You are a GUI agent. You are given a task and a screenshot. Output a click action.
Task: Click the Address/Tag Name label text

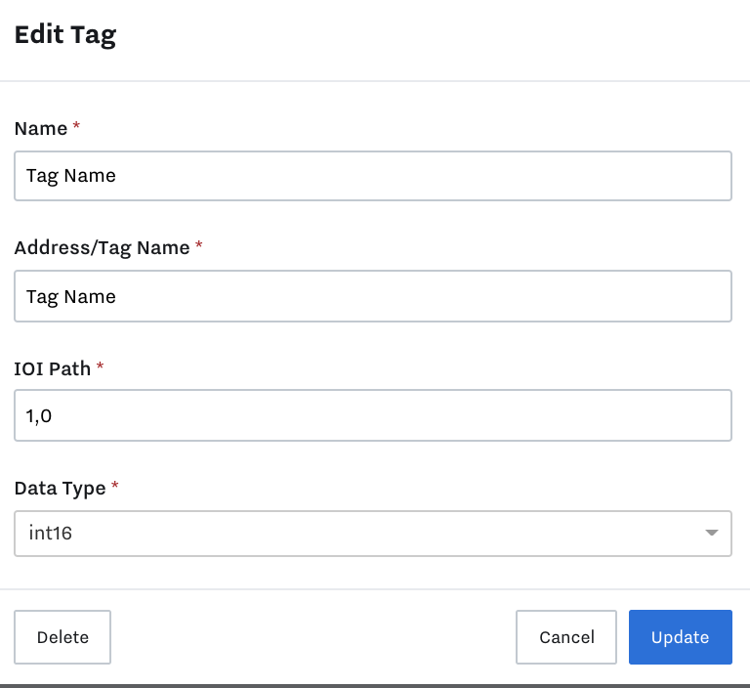click(102, 248)
